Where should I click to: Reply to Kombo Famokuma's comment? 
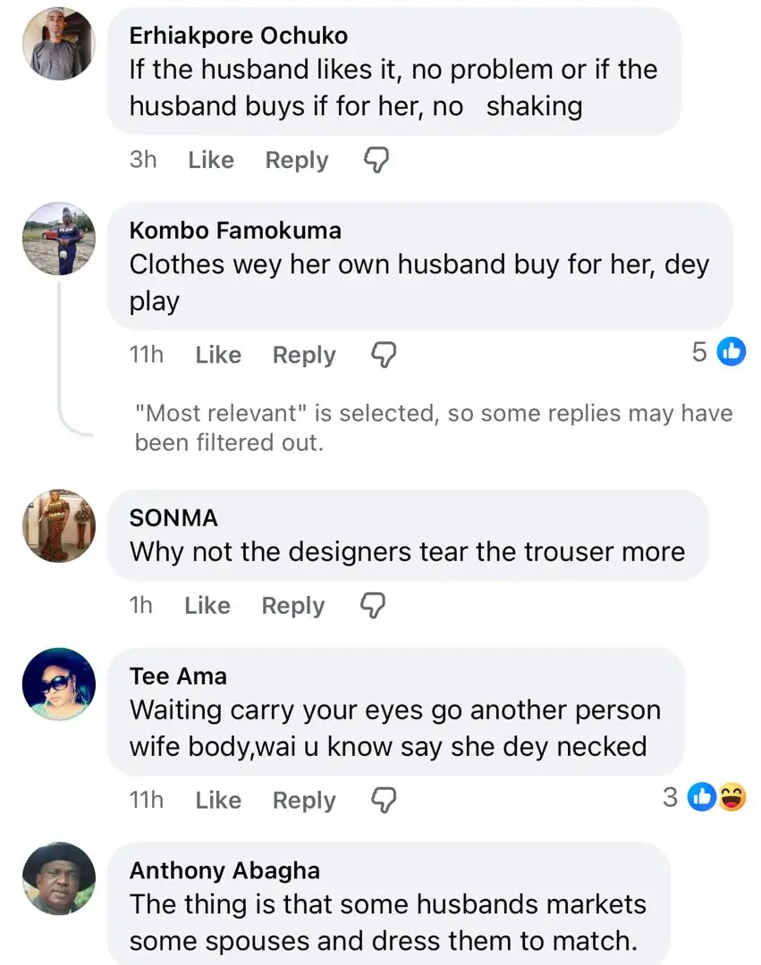304,355
